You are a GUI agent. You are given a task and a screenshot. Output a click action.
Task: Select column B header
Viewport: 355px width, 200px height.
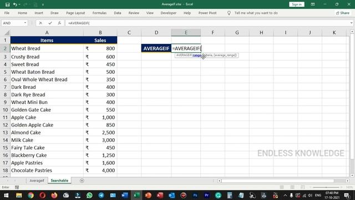click(x=100, y=33)
